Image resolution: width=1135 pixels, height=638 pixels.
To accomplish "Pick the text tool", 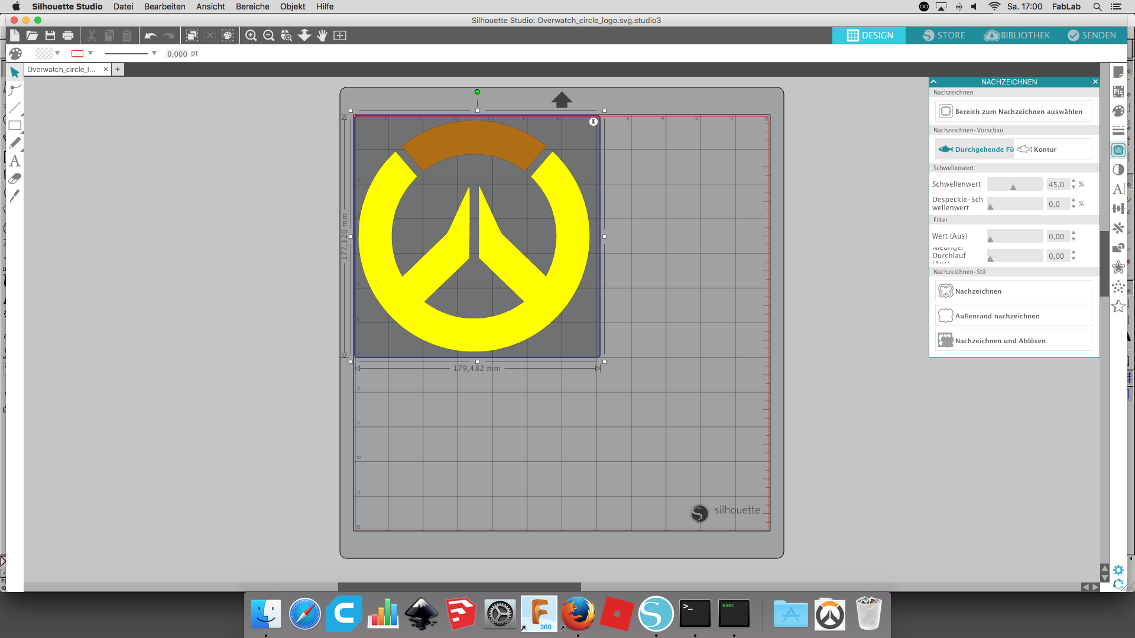I will tap(15, 161).
